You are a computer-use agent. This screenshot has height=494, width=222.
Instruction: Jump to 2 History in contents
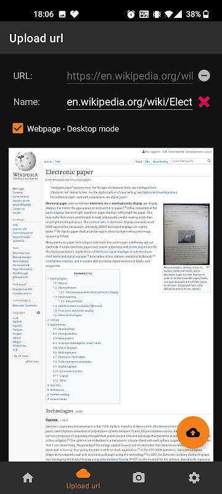53,320
